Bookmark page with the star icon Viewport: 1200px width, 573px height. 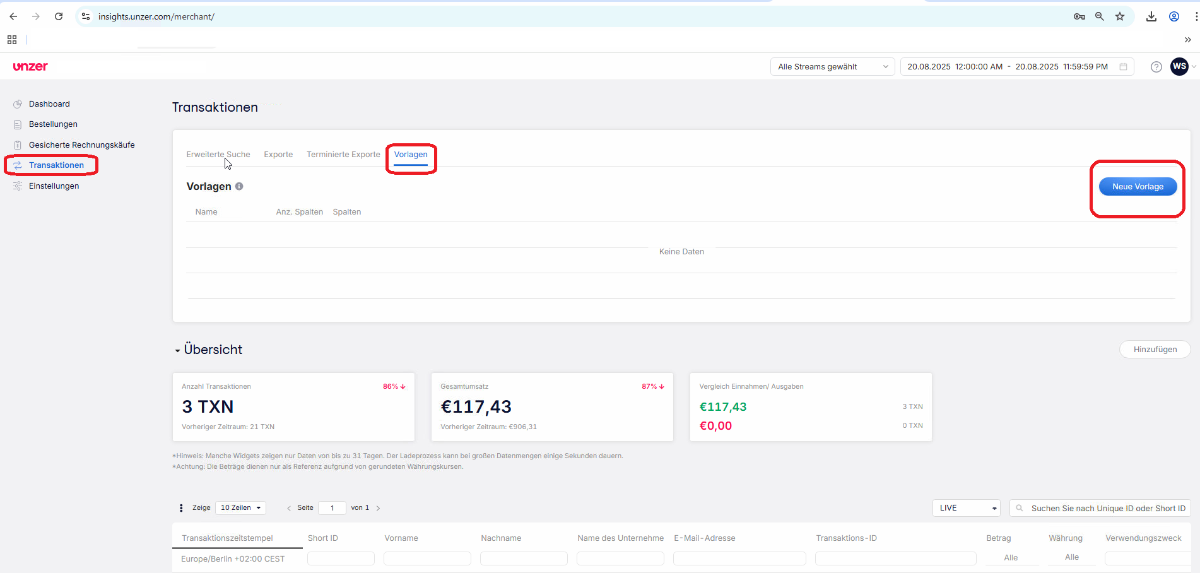coord(1120,16)
